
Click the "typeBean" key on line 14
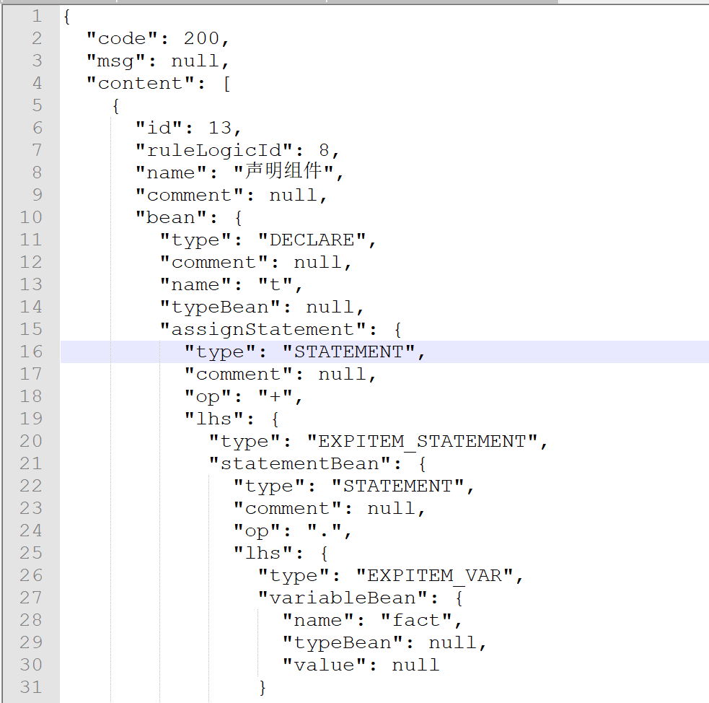coord(220,307)
